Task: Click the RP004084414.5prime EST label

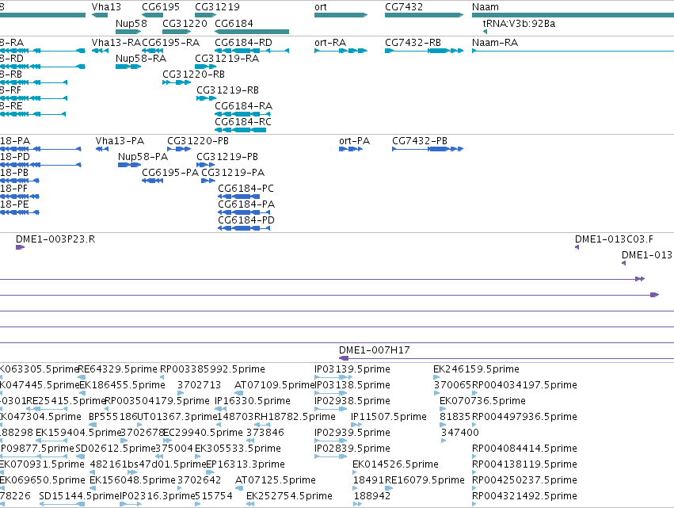Action: 524,449
